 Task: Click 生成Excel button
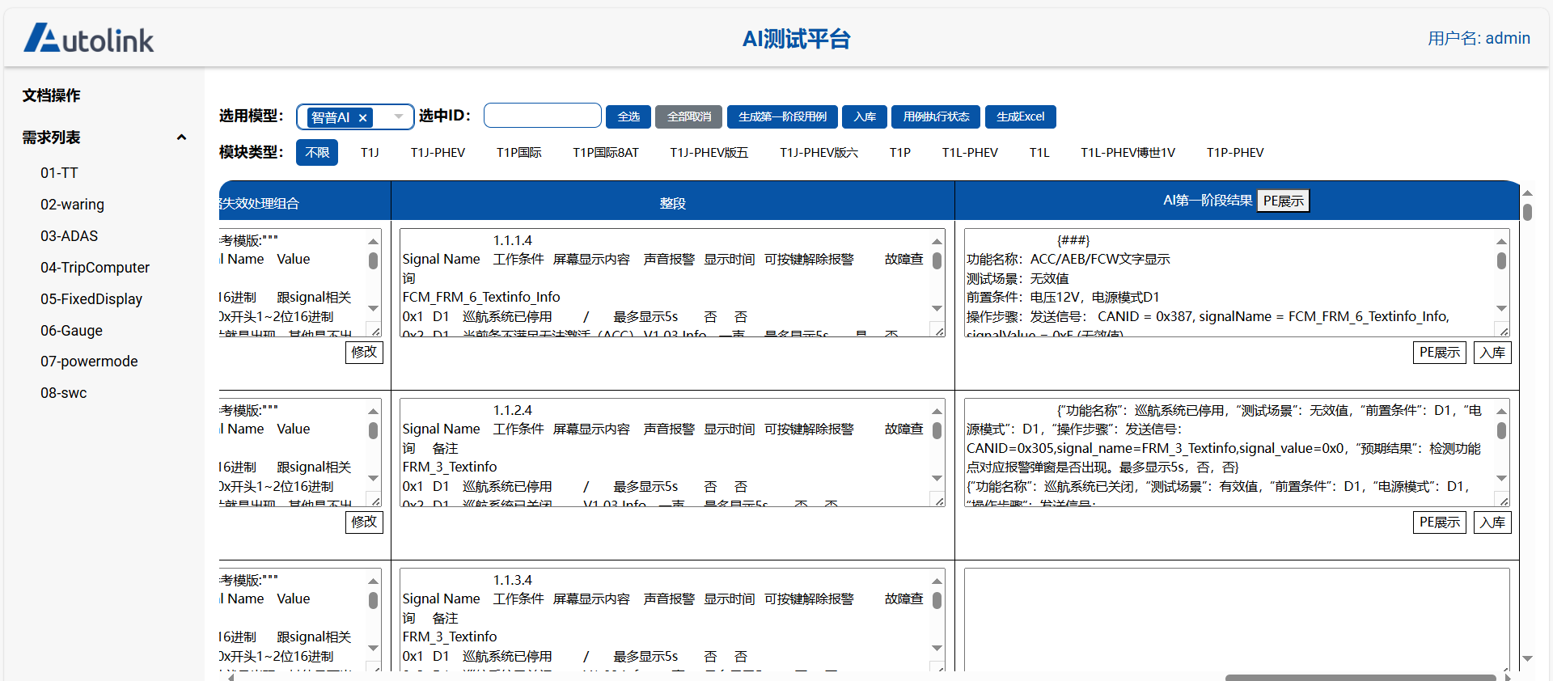pos(1020,116)
